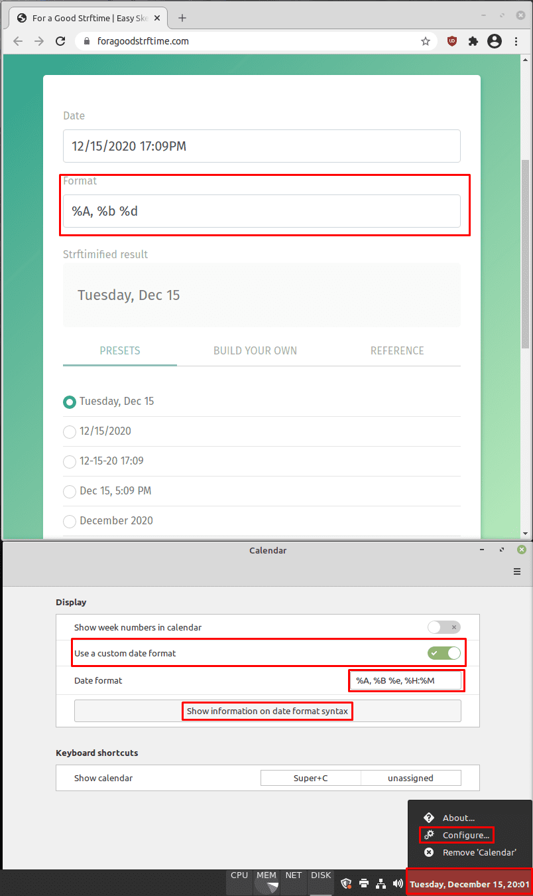This screenshot has width=533, height=896.
Task: Select the For a Good Strftime tab
Action: coord(89,18)
